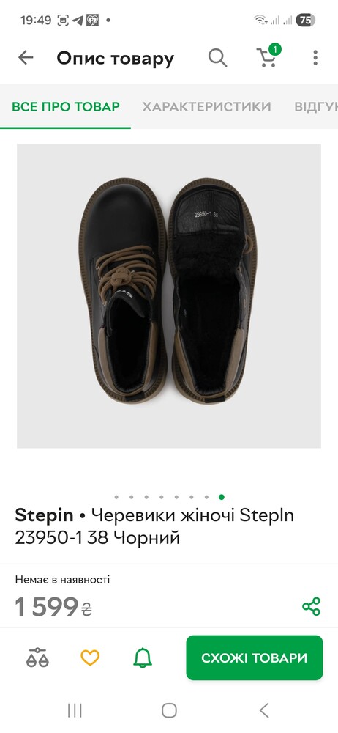Image resolution: width=338 pixels, height=733 pixels.
Task: Open the ВІДГУКИ tab
Action: 316,106
